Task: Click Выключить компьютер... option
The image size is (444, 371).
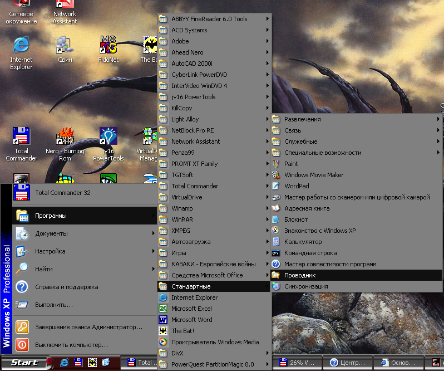Action: 71,345
